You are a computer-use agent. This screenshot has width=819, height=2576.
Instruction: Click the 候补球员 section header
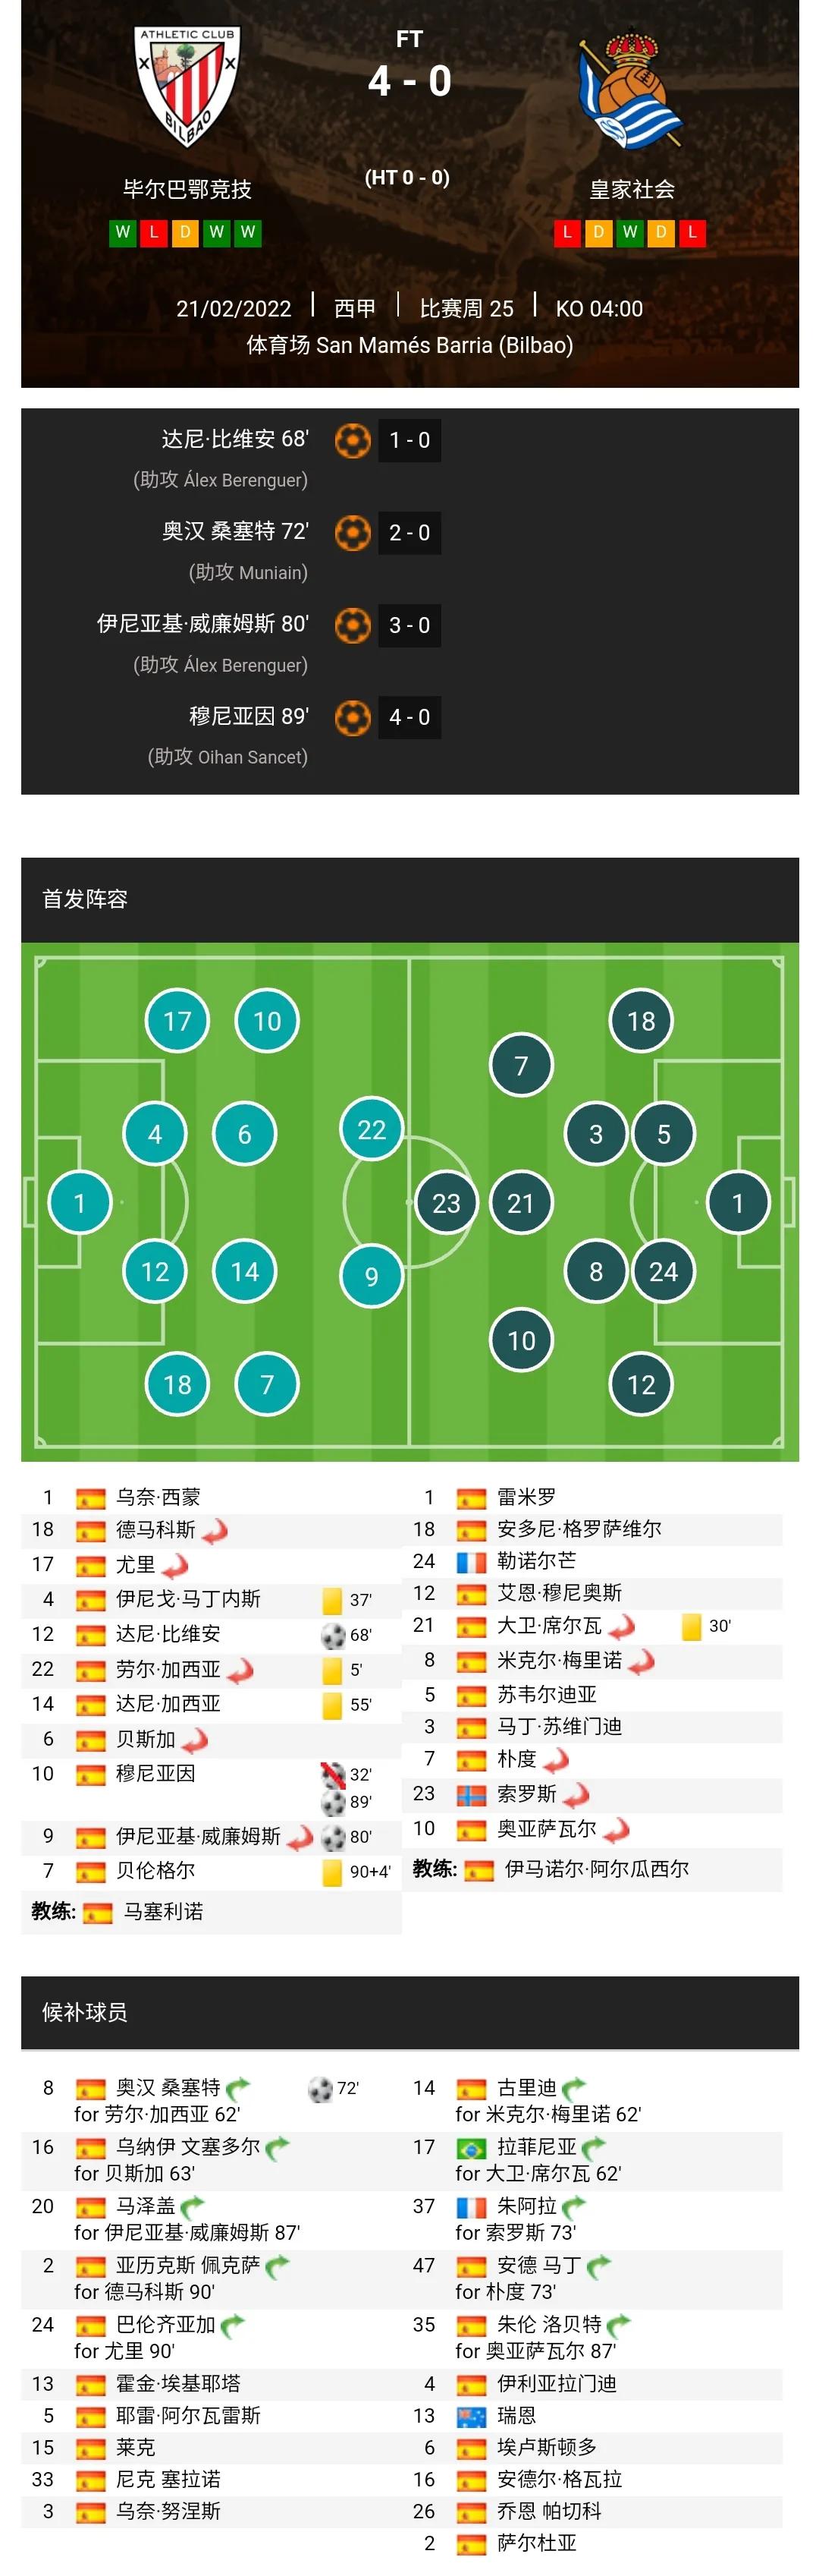click(x=85, y=2012)
